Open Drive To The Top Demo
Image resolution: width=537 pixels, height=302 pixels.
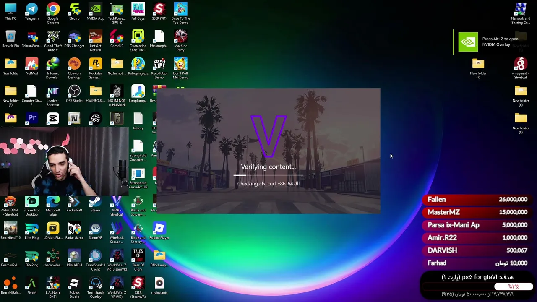click(x=180, y=13)
